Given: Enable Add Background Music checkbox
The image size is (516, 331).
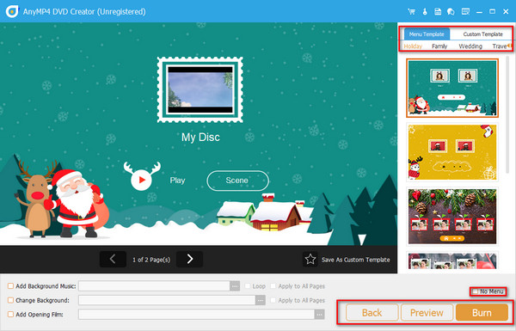Looking at the screenshot, I should (x=10, y=286).
